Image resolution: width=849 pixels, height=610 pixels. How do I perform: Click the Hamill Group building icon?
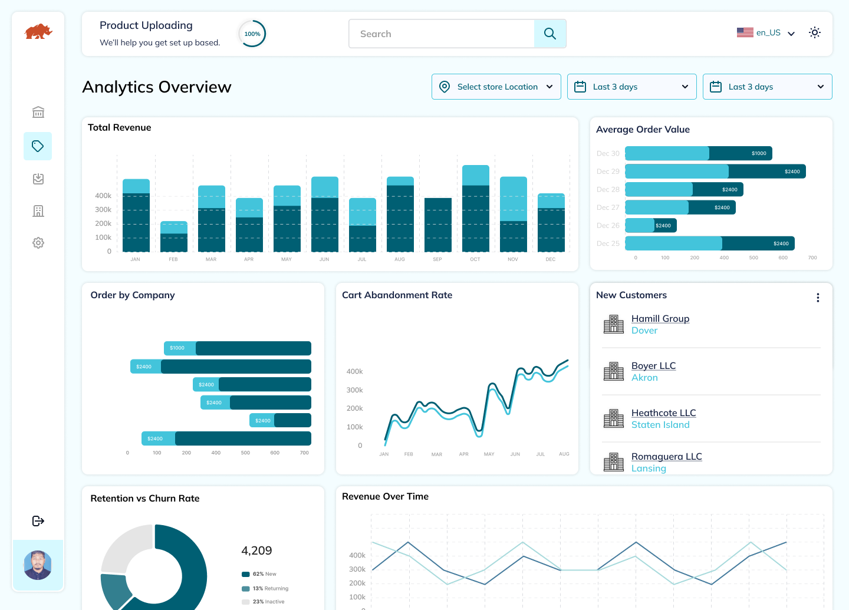point(614,324)
